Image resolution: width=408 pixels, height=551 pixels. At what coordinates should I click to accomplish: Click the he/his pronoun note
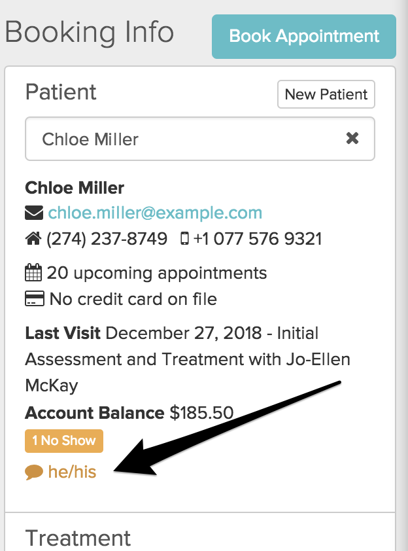(x=72, y=471)
